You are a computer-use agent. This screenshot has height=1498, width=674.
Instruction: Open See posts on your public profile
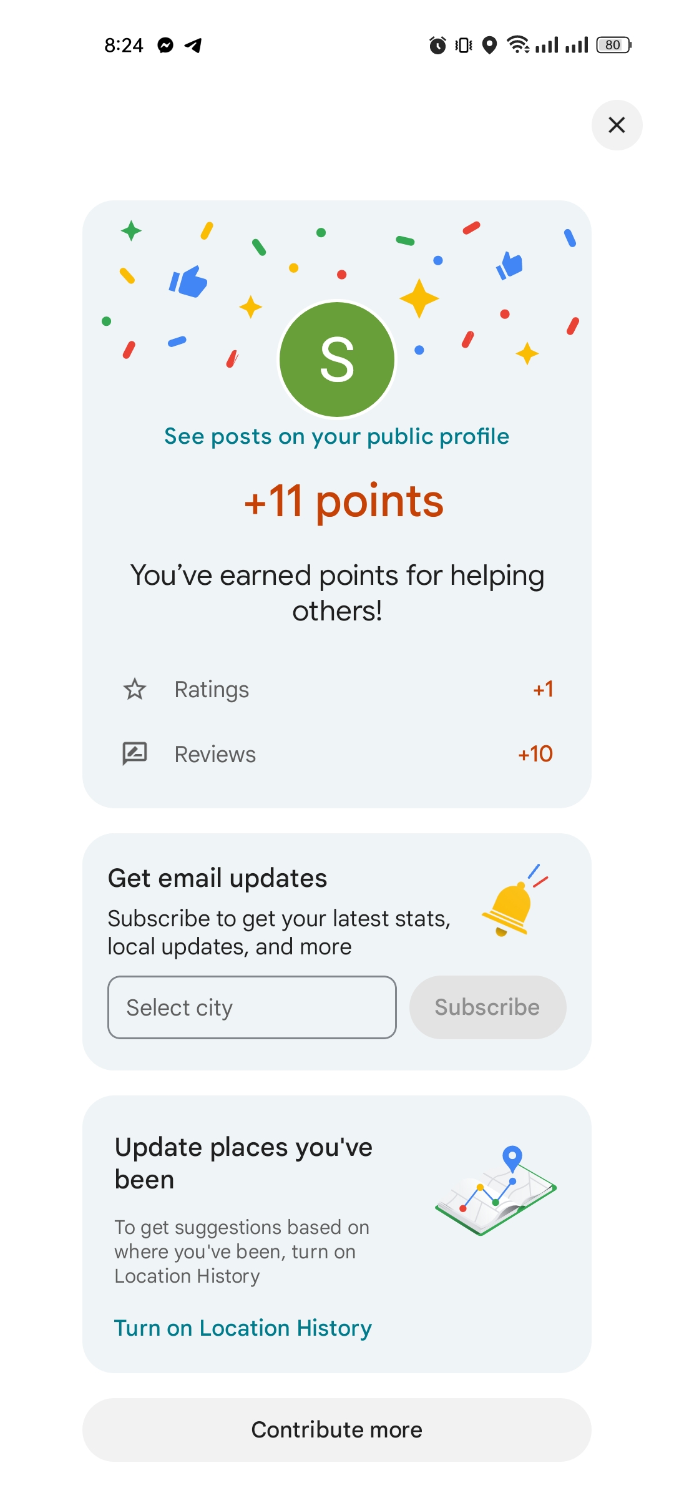pyautogui.click(x=337, y=436)
